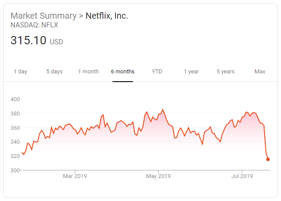Switch to the 5 days tab

click(54, 72)
